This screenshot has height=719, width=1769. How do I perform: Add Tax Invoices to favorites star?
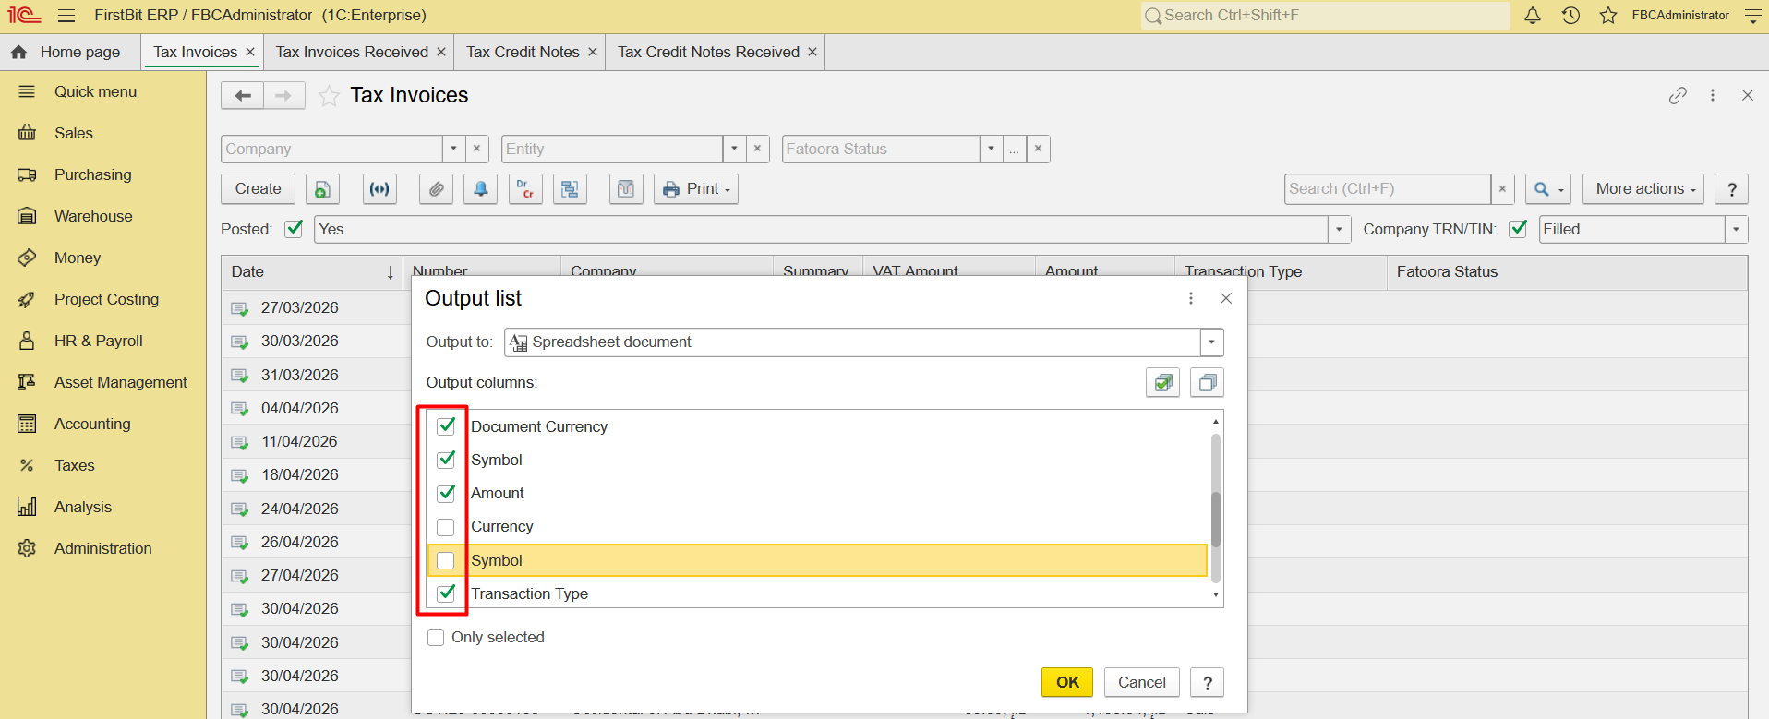(x=329, y=96)
